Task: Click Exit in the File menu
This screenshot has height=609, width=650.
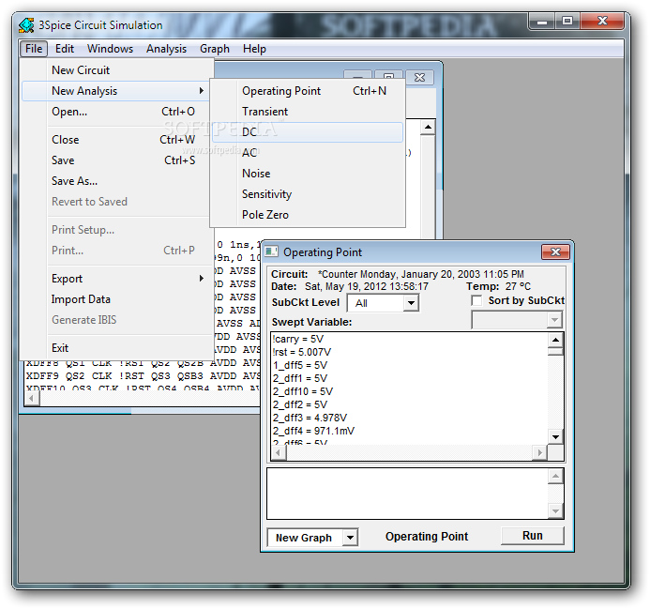Action: [117, 347]
